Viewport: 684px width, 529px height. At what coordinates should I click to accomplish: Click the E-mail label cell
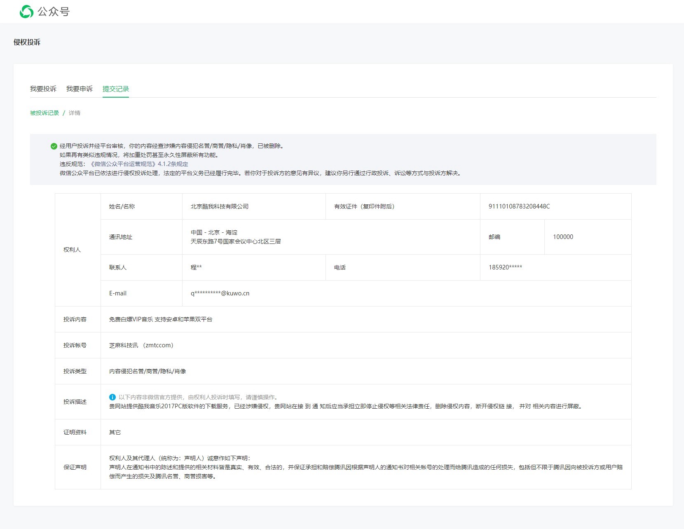pyautogui.click(x=141, y=293)
